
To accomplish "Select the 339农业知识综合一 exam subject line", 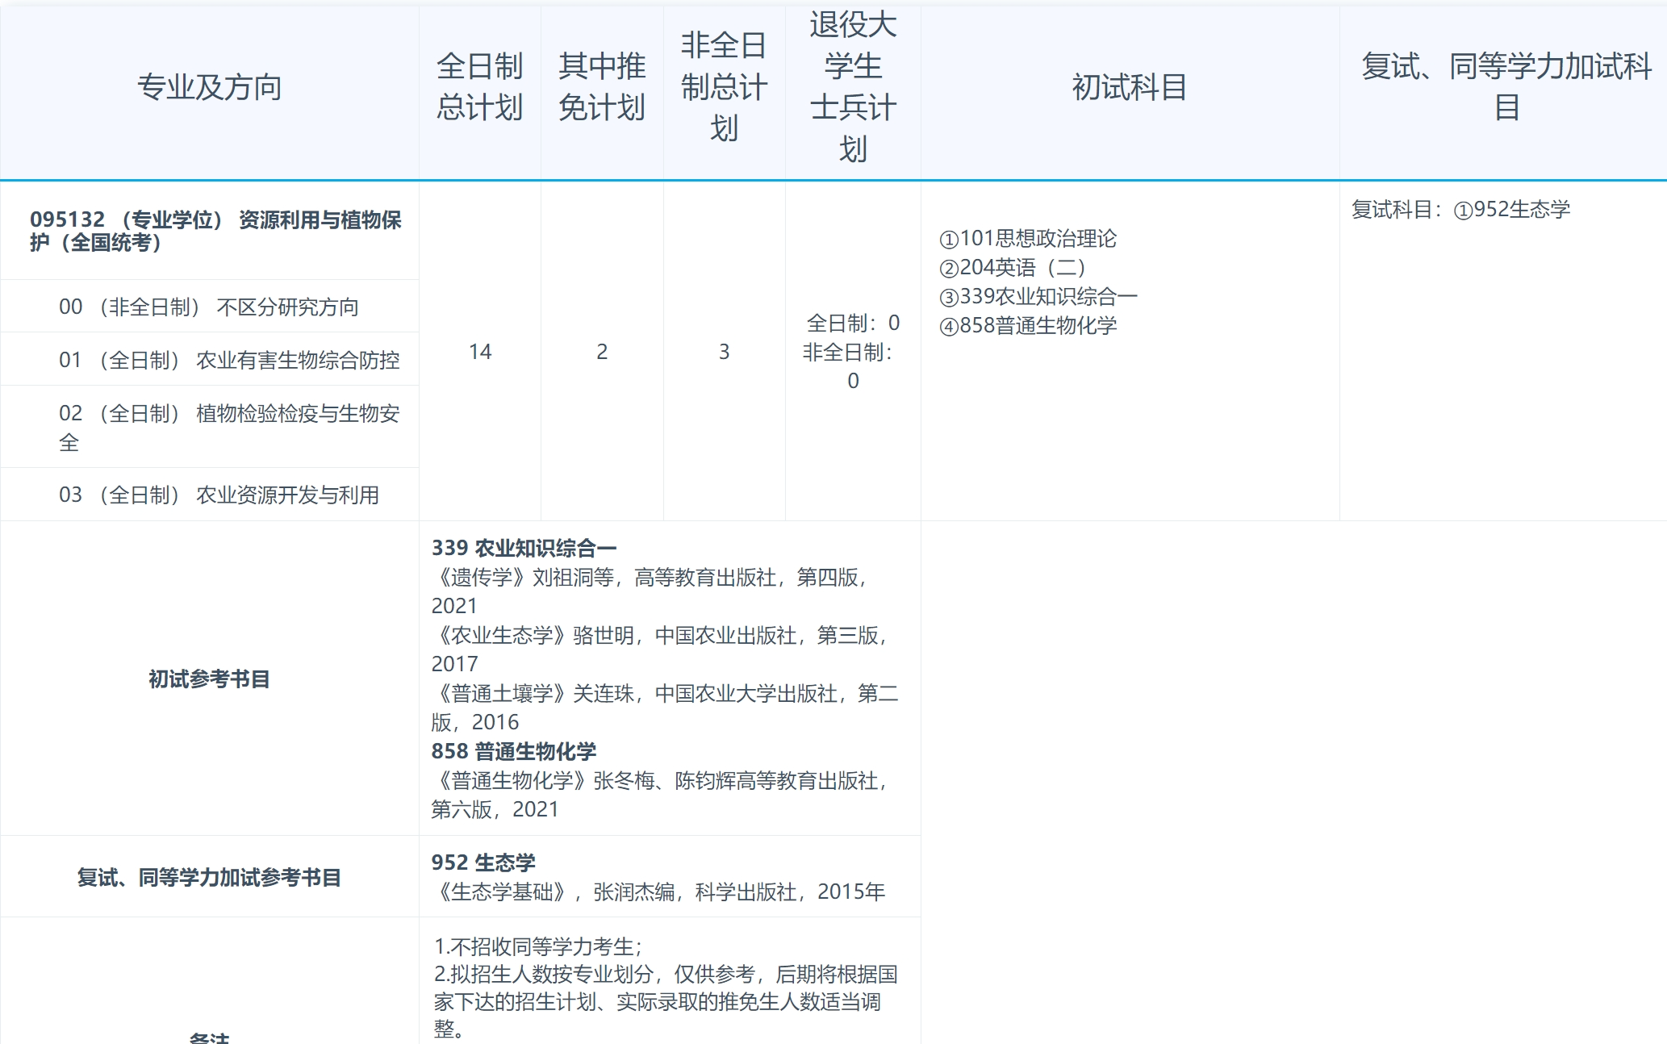I will [1039, 297].
